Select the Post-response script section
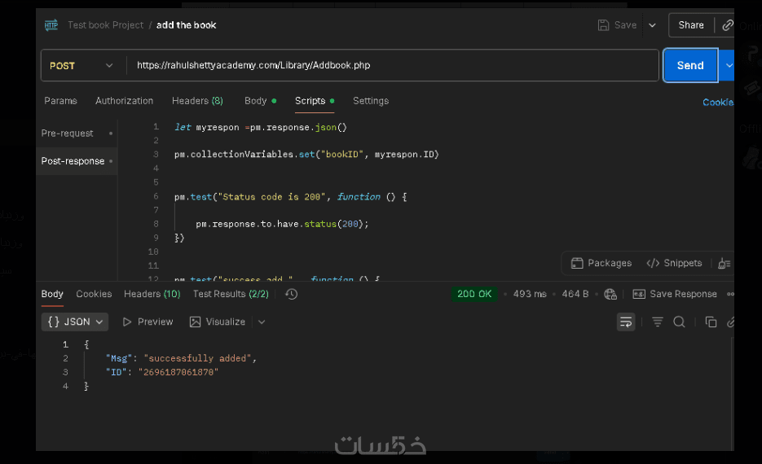762x464 pixels. coord(73,161)
